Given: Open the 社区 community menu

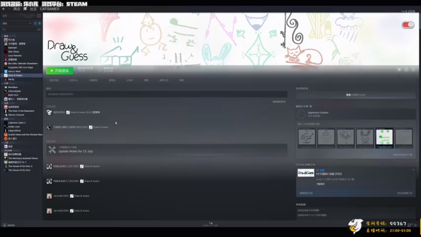Looking at the screenshot, I should [33, 9].
